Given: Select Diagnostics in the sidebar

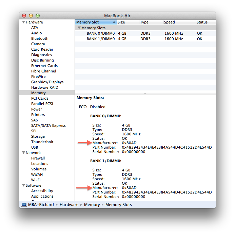Looking at the screenshot, I should coord(41,55).
